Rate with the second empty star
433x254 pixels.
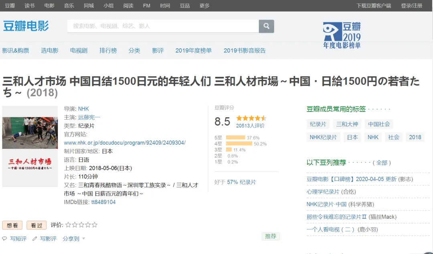click(x=75, y=225)
